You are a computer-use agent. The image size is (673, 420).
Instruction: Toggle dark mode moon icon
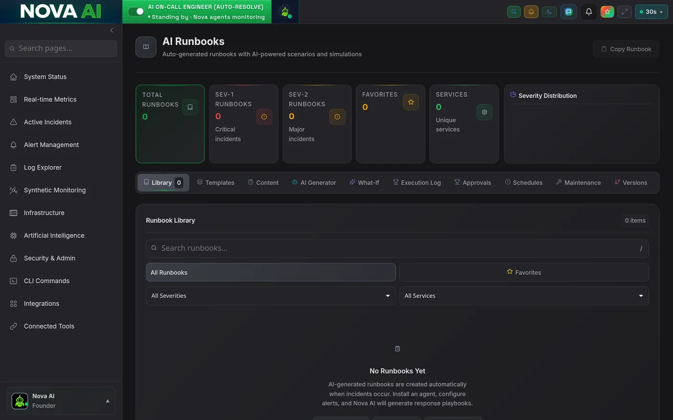549,12
